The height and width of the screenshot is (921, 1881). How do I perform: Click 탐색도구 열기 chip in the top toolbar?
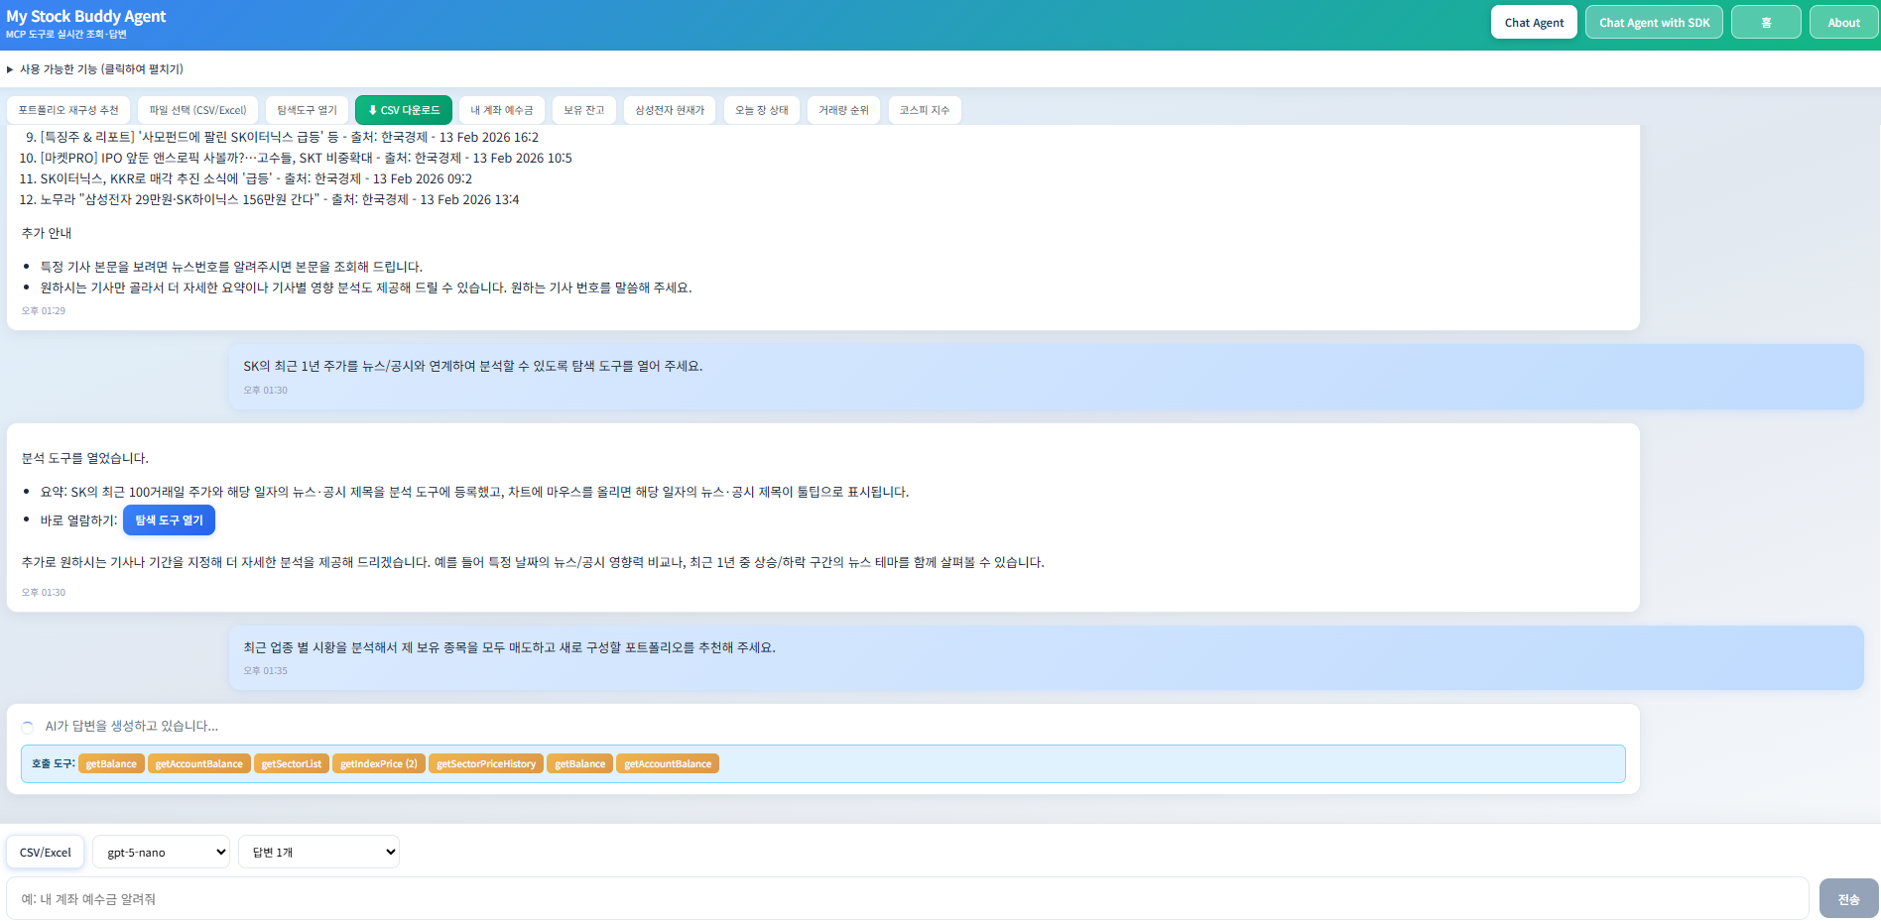(x=307, y=110)
